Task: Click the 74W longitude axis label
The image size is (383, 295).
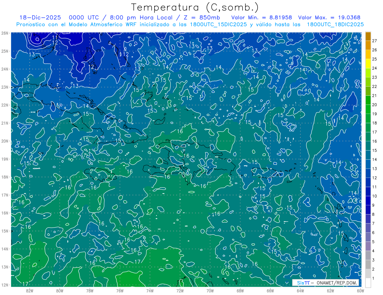Action: click(150, 291)
